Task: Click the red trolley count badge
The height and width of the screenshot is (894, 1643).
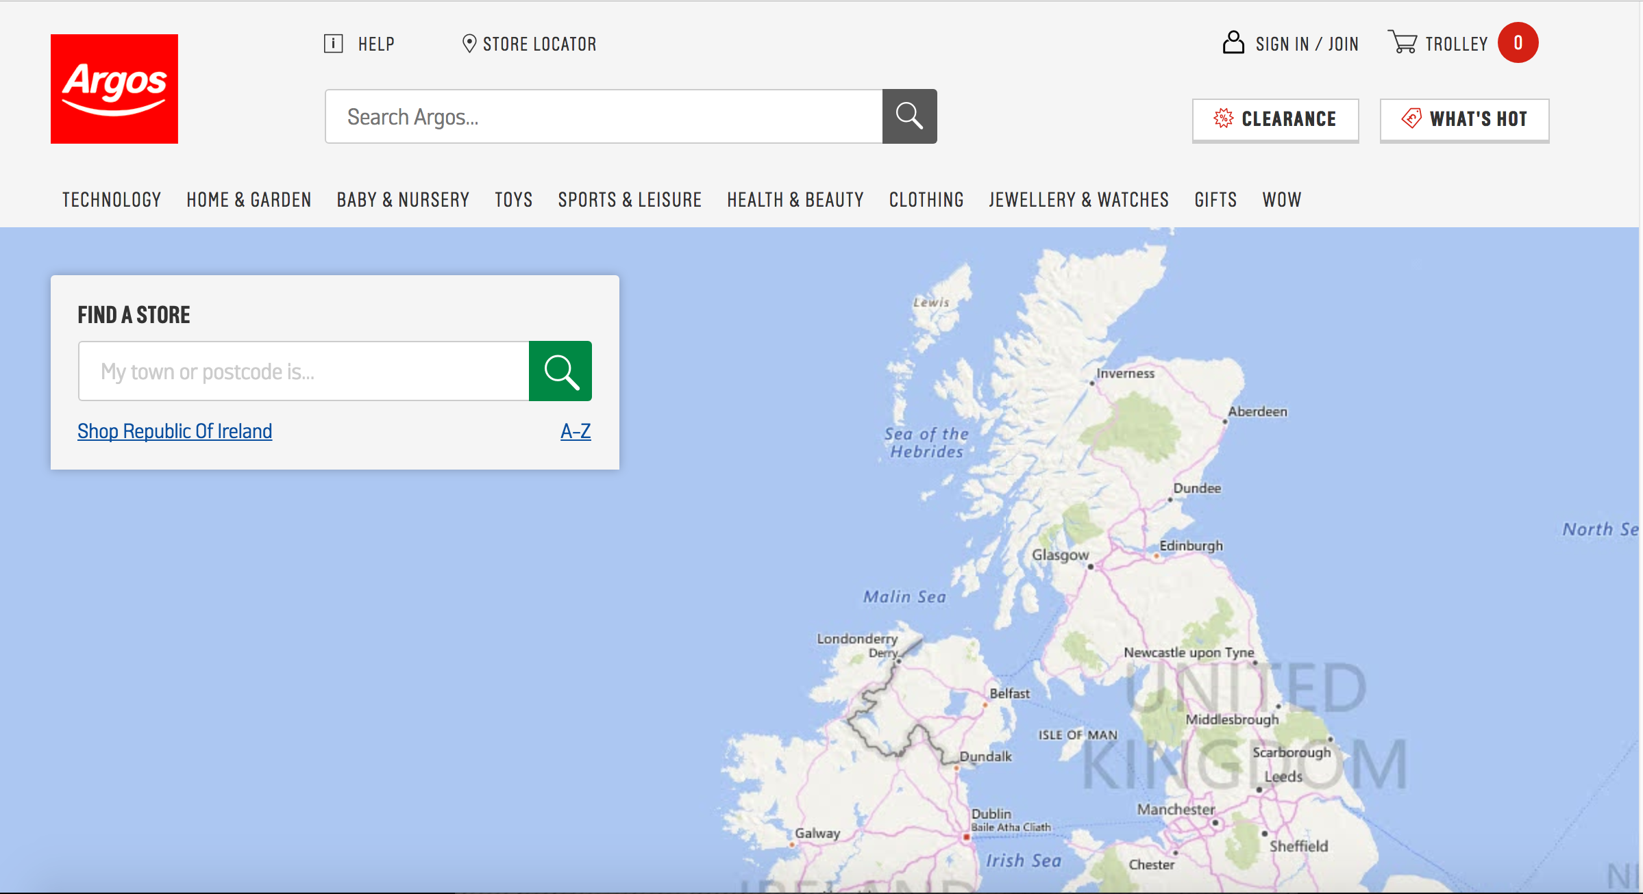Action: point(1518,42)
